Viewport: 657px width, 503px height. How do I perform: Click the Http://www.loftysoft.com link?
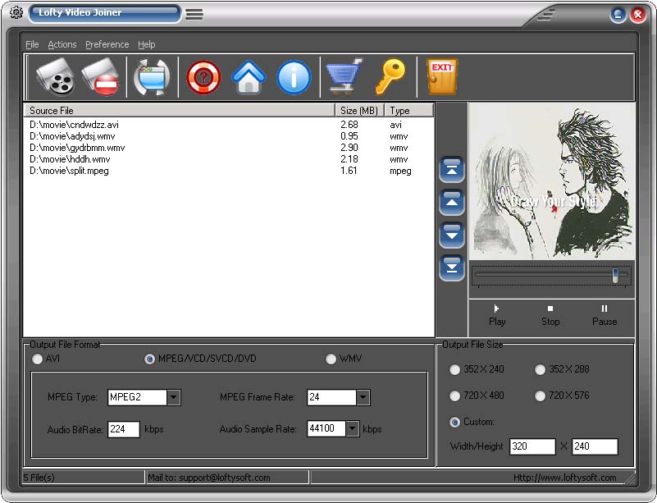pos(564,478)
